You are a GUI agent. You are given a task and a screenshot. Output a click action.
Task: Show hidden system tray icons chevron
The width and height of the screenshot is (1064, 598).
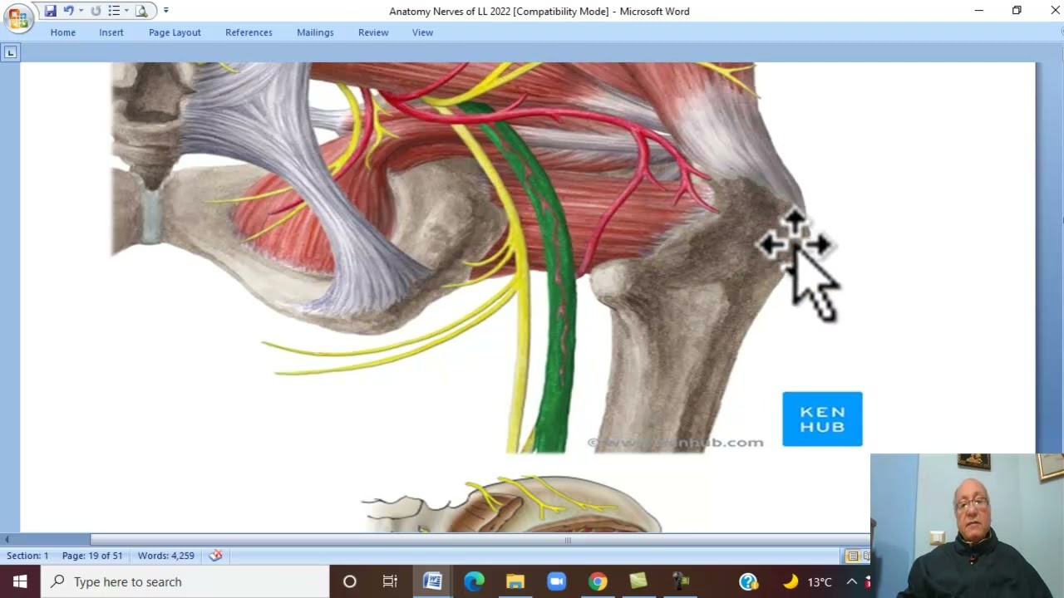click(x=851, y=581)
